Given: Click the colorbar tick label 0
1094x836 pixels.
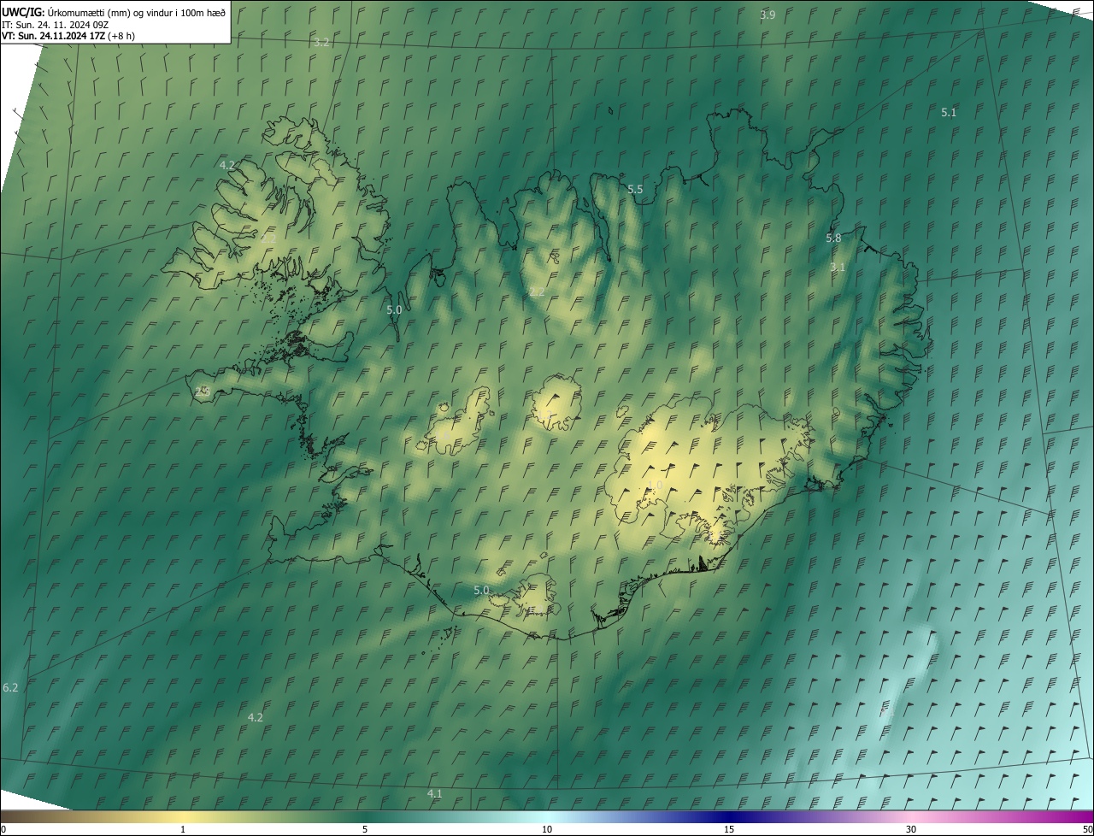Looking at the screenshot, I should 3,829.
